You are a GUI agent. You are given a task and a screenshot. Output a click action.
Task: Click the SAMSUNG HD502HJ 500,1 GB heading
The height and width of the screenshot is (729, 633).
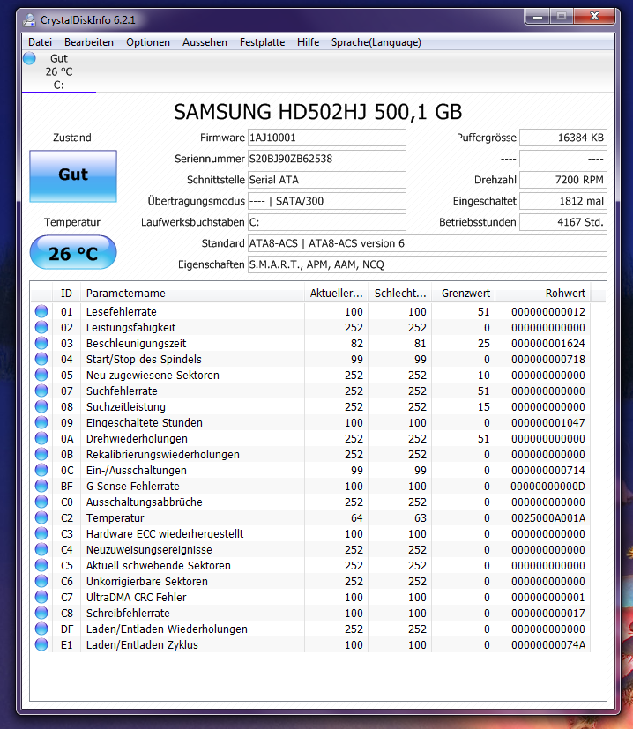point(317,112)
